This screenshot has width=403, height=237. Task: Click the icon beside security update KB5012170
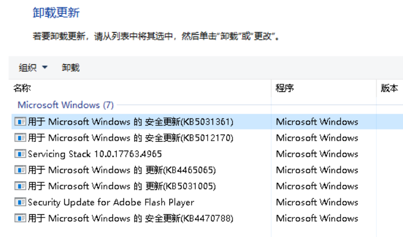(x=20, y=138)
